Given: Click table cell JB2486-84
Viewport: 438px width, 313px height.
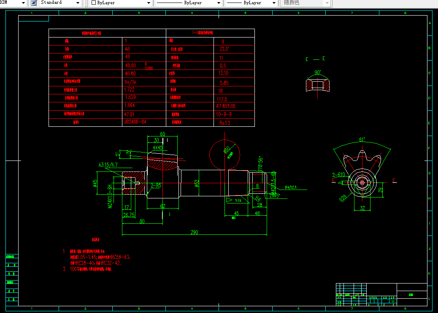Looking at the screenshot, I should [135, 122].
